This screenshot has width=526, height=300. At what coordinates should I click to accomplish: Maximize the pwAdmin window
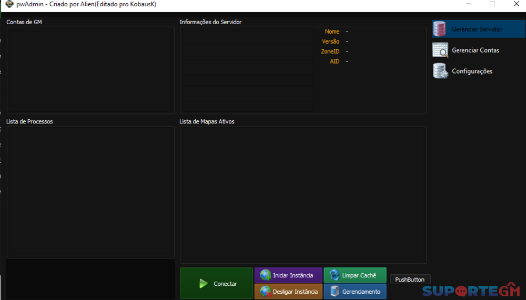(492, 4)
